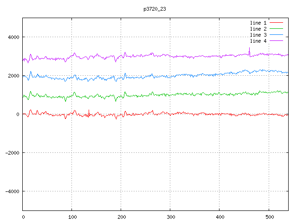Pick the "line 4" legend label
The image size is (297, 223).
[x=258, y=41]
